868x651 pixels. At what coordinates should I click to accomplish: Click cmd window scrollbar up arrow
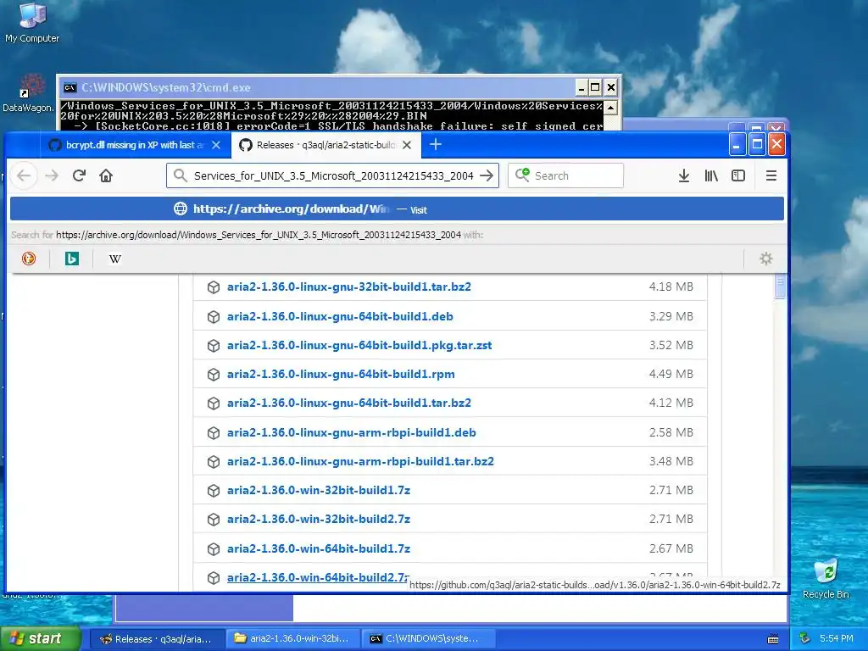[x=610, y=108]
